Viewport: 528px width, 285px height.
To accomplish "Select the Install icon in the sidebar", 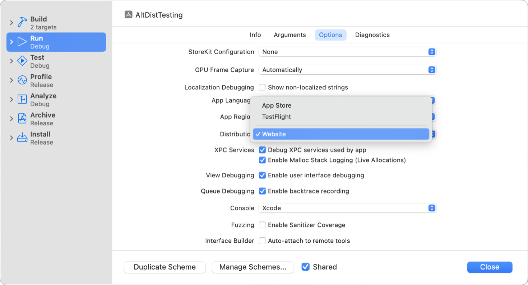I will click(22, 137).
